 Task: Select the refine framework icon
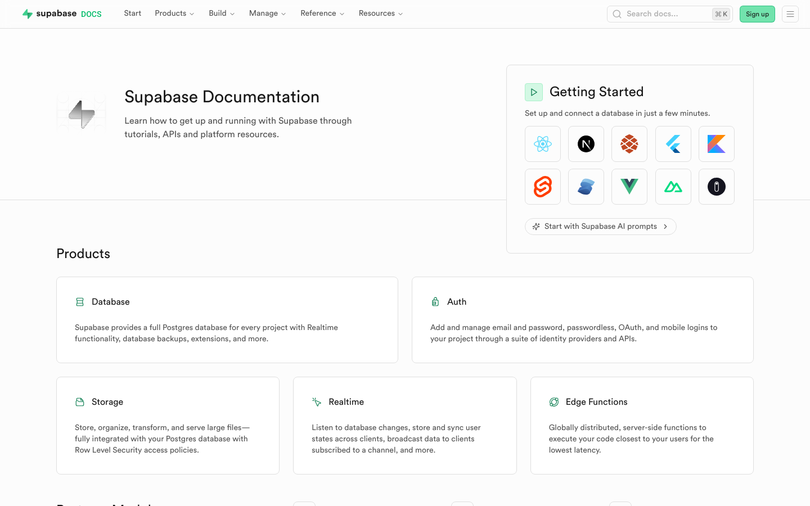716,187
